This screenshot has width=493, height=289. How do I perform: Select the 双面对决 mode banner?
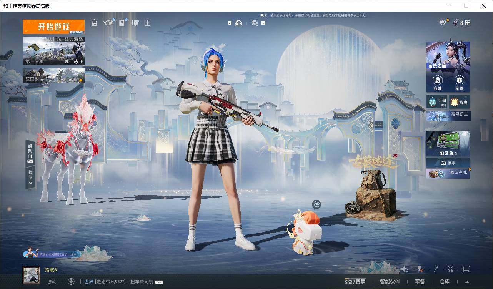click(54, 75)
